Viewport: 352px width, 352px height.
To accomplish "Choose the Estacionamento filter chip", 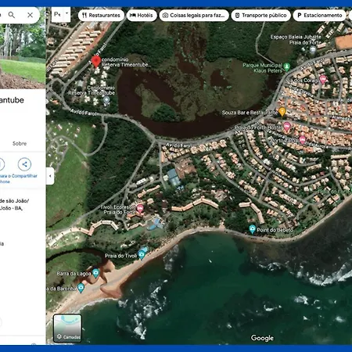I will pos(320,16).
